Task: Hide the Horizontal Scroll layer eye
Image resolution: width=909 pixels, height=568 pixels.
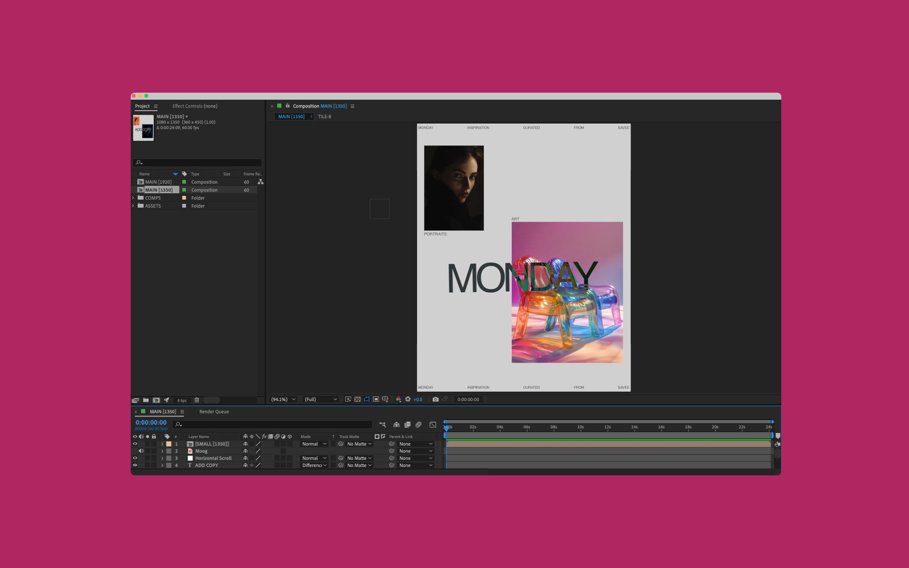Action: pos(135,458)
